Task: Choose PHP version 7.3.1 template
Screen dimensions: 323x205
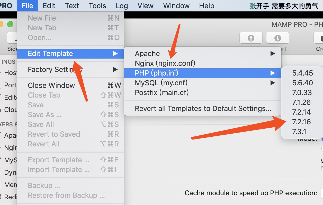Action: pos(299,132)
